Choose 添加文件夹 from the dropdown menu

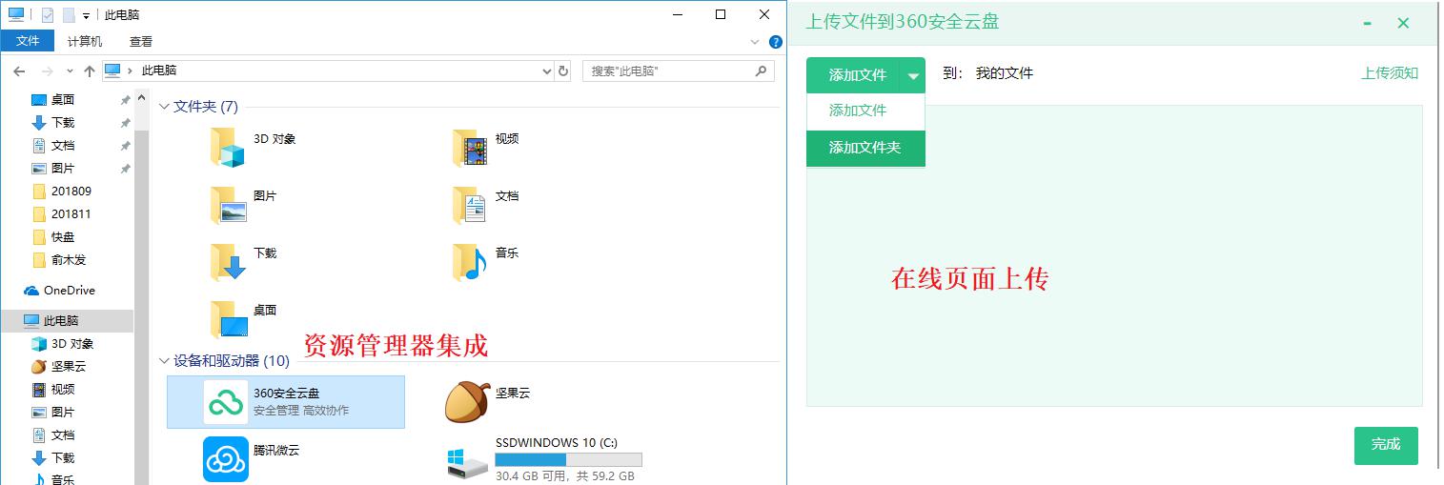865,148
